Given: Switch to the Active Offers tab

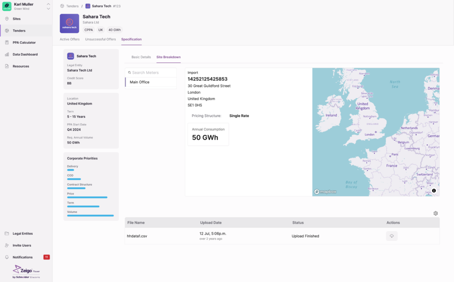Looking at the screenshot, I should point(70,39).
